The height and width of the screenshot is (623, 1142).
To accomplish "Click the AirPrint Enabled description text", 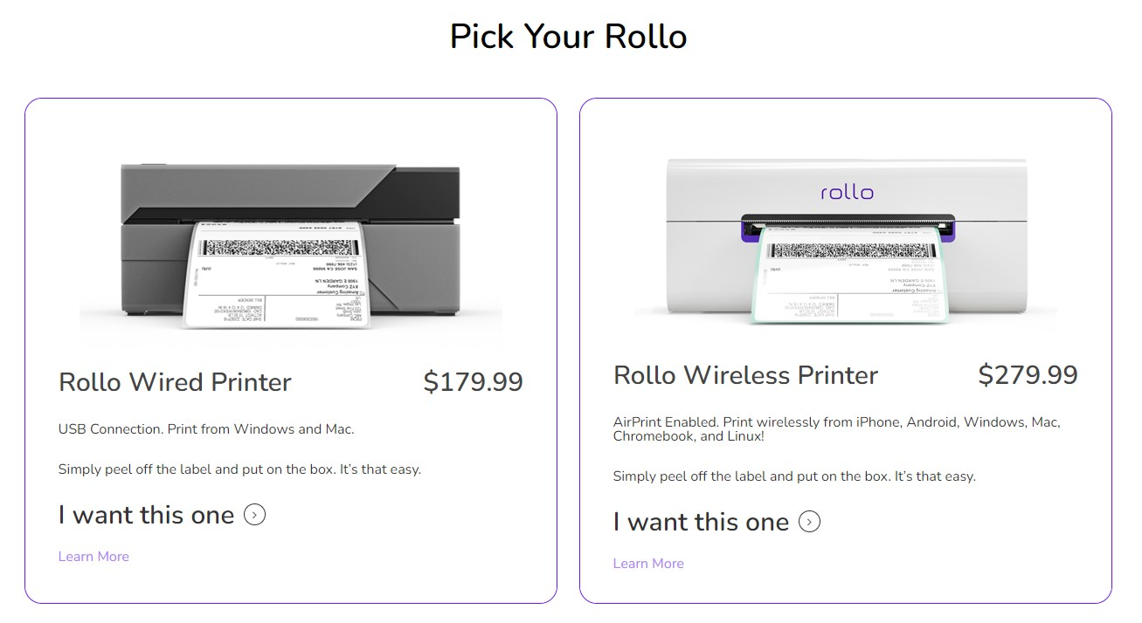I will click(x=837, y=429).
